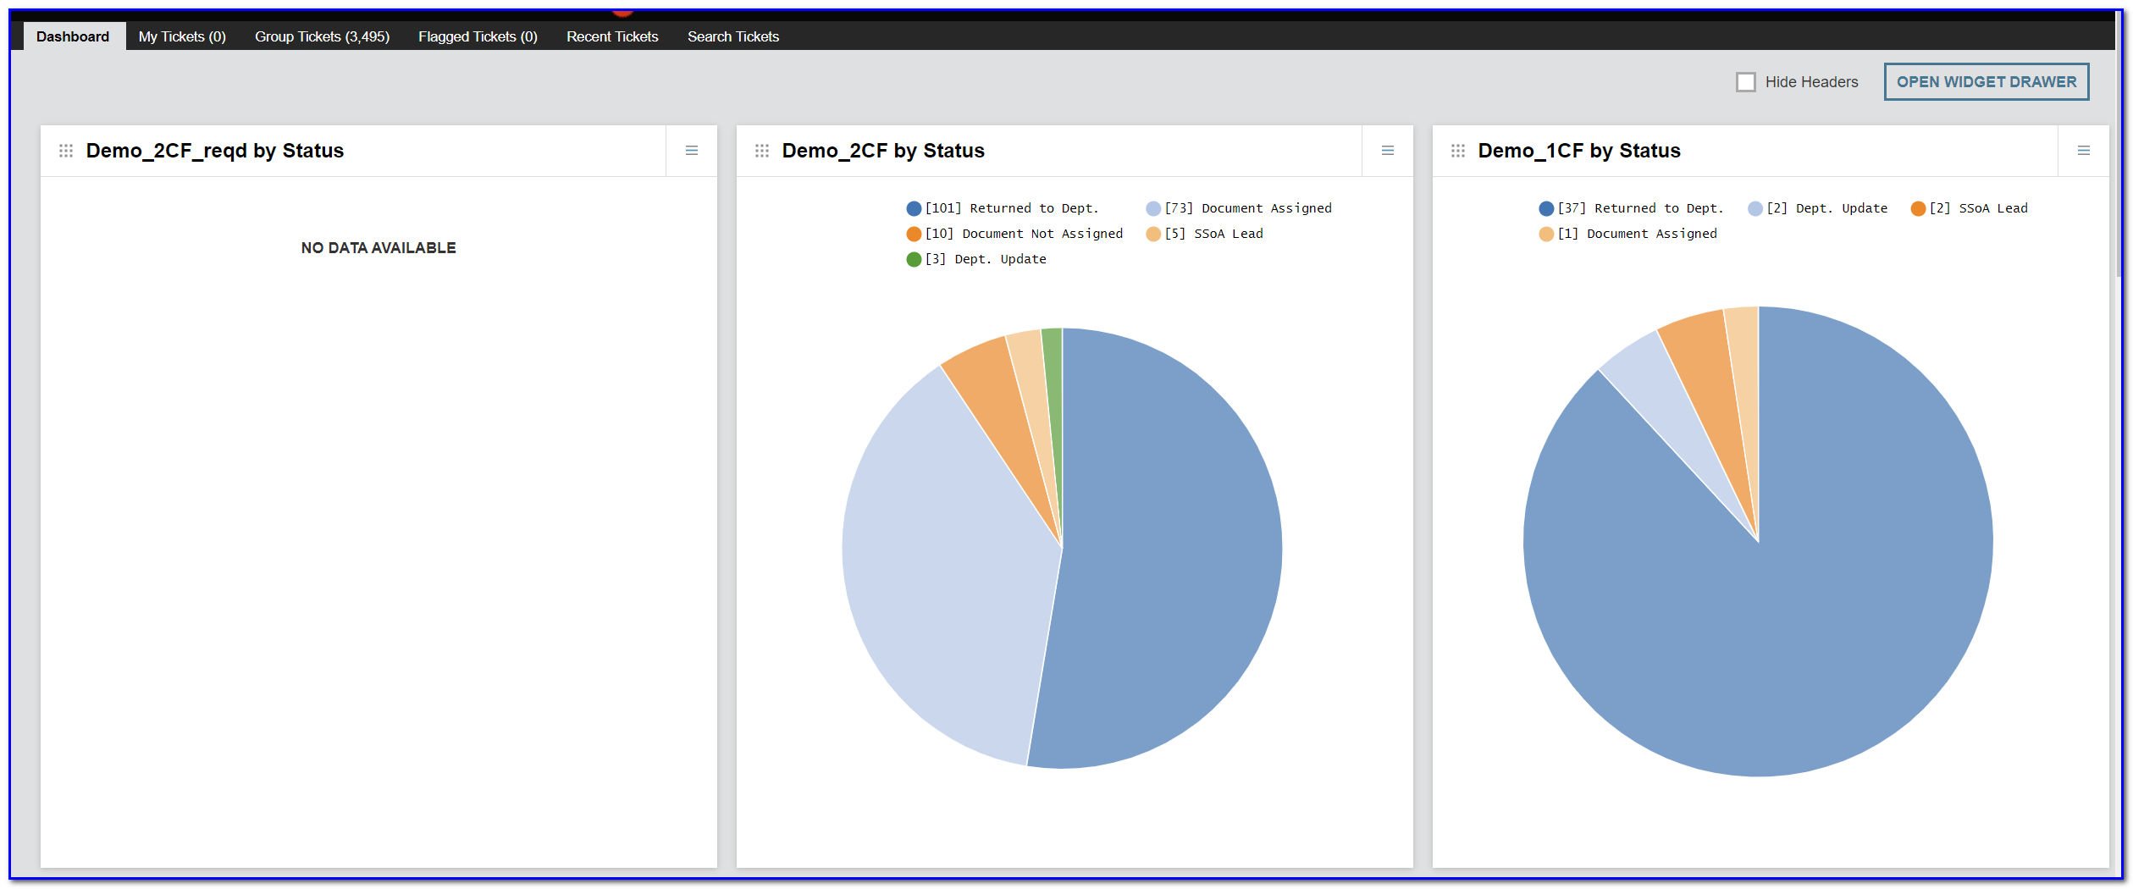Switch to My Tickets (0) tab
Screen dimensions: 2133x889
tap(182, 36)
